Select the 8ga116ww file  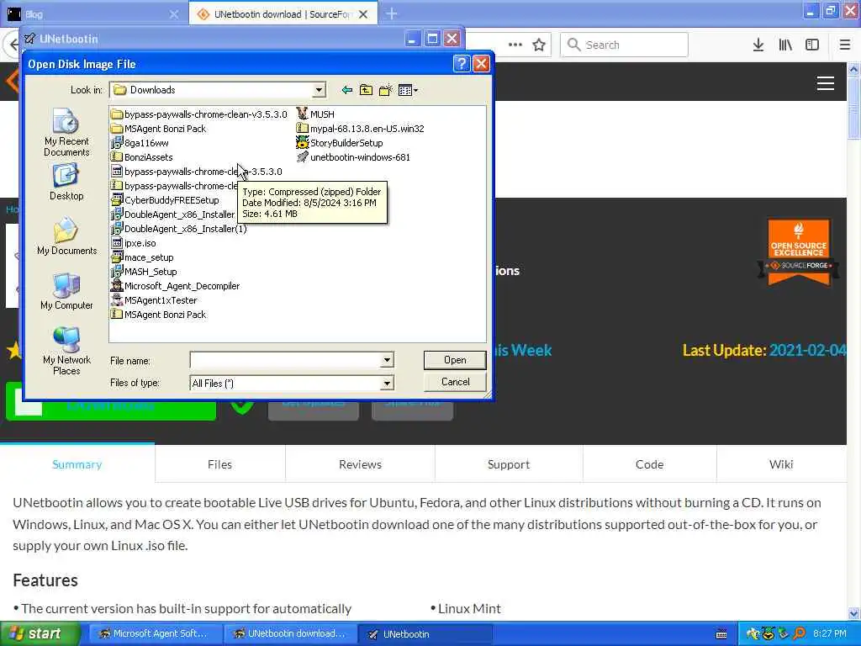[140, 143]
